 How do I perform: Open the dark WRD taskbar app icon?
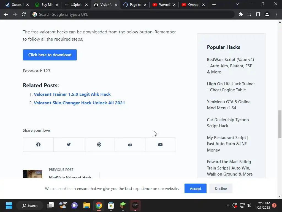pos(135,205)
